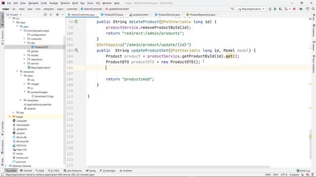The height and width of the screenshot is (177, 316).
Task: Click the Debug bug icon
Action: point(275,9)
